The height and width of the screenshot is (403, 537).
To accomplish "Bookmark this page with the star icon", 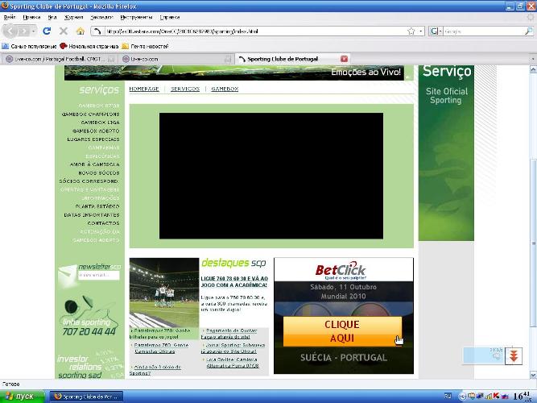I will [x=411, y=31].
